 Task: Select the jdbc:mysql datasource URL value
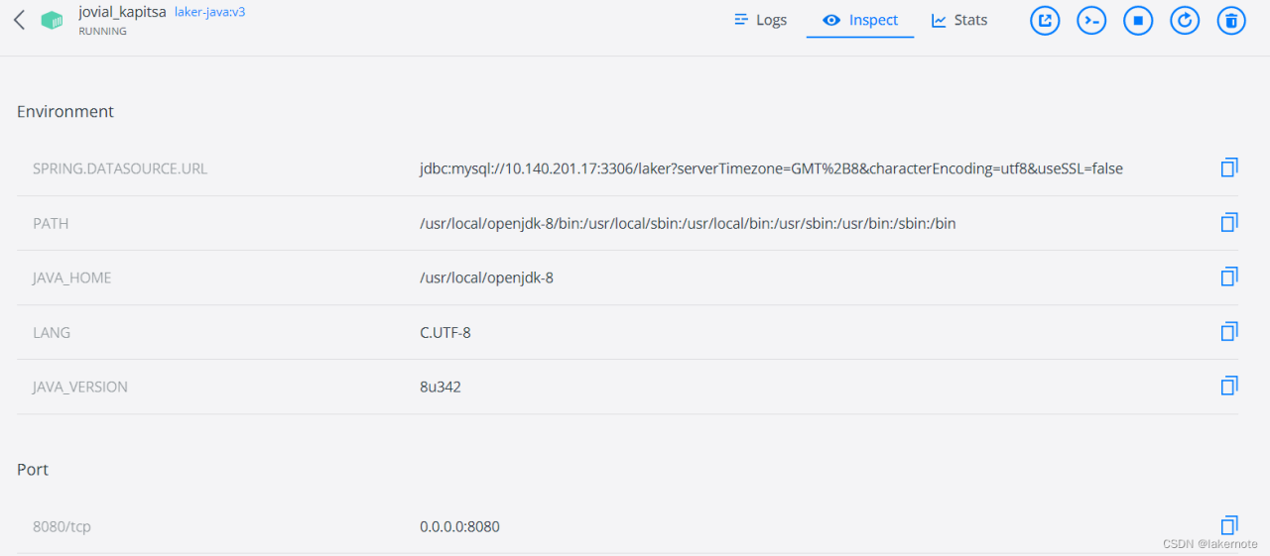[771, 168]
